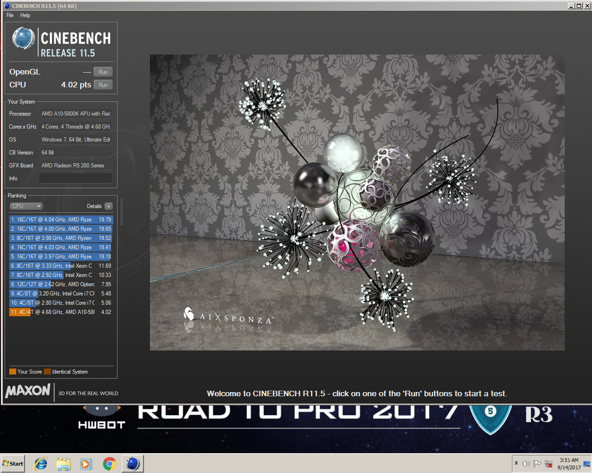Click the Show Desktop button
The width and height of the screenshot is (592, 473).
[x=588, y=463]
